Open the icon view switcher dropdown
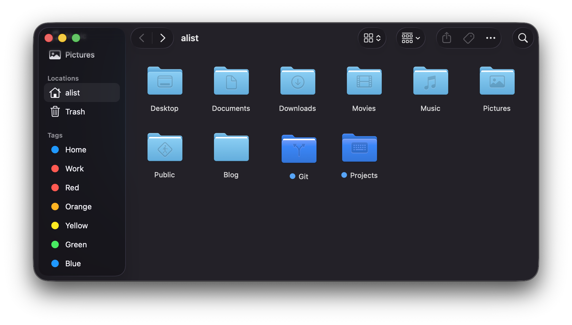Viewport: 572px width, 325px height. [372, 38]
